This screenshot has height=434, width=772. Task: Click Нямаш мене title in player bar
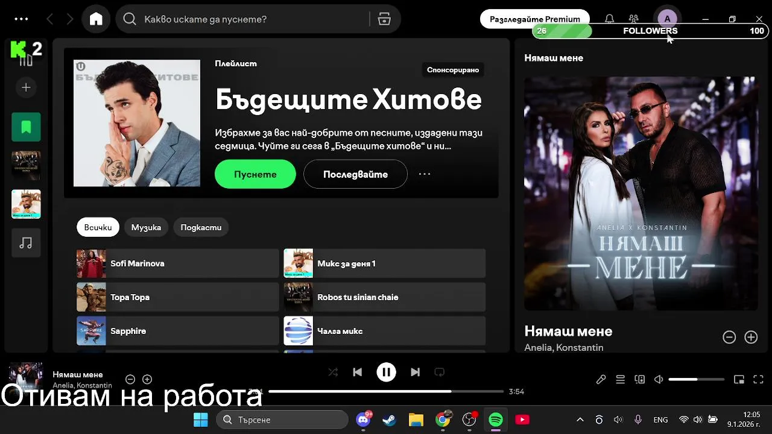(78, 374)
